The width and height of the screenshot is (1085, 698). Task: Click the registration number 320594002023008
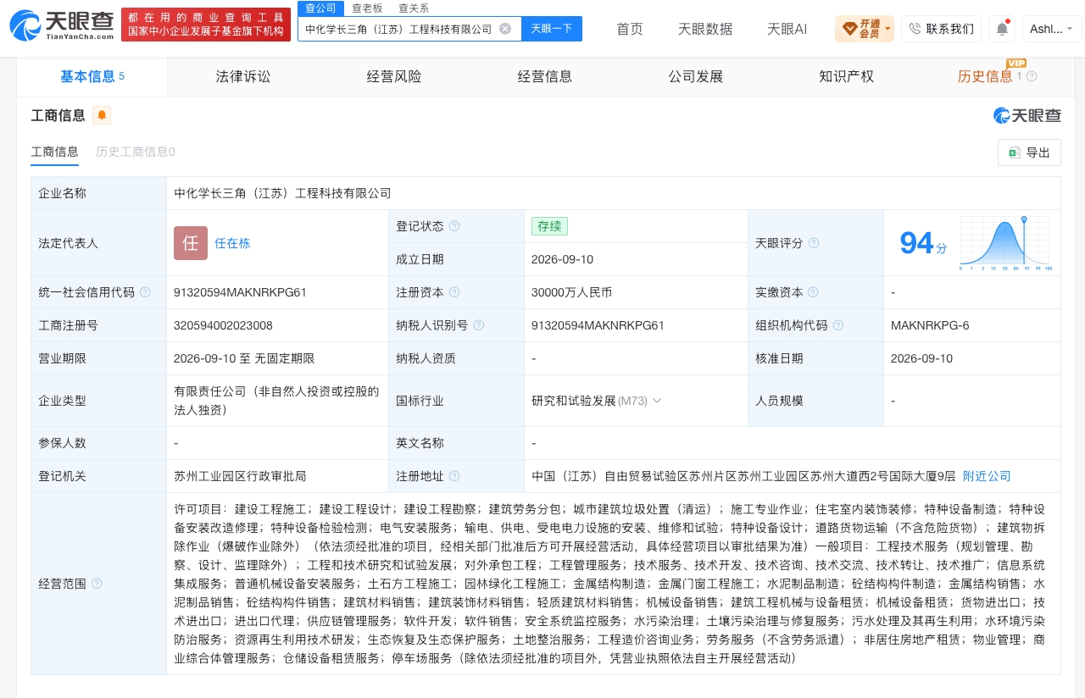coord(223,325)
